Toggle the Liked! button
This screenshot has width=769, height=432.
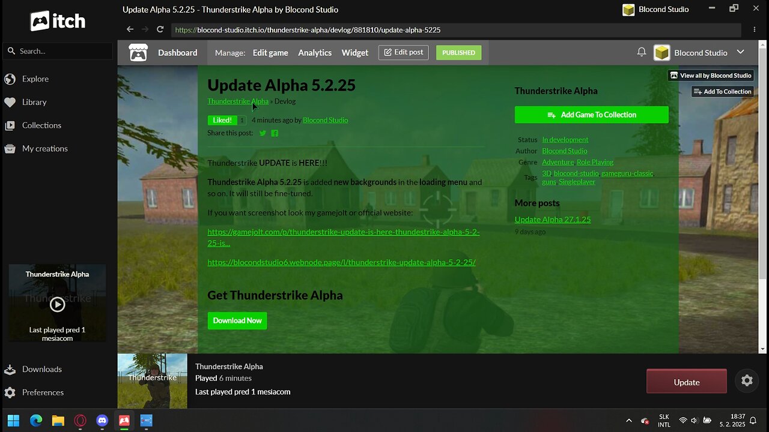222,120
